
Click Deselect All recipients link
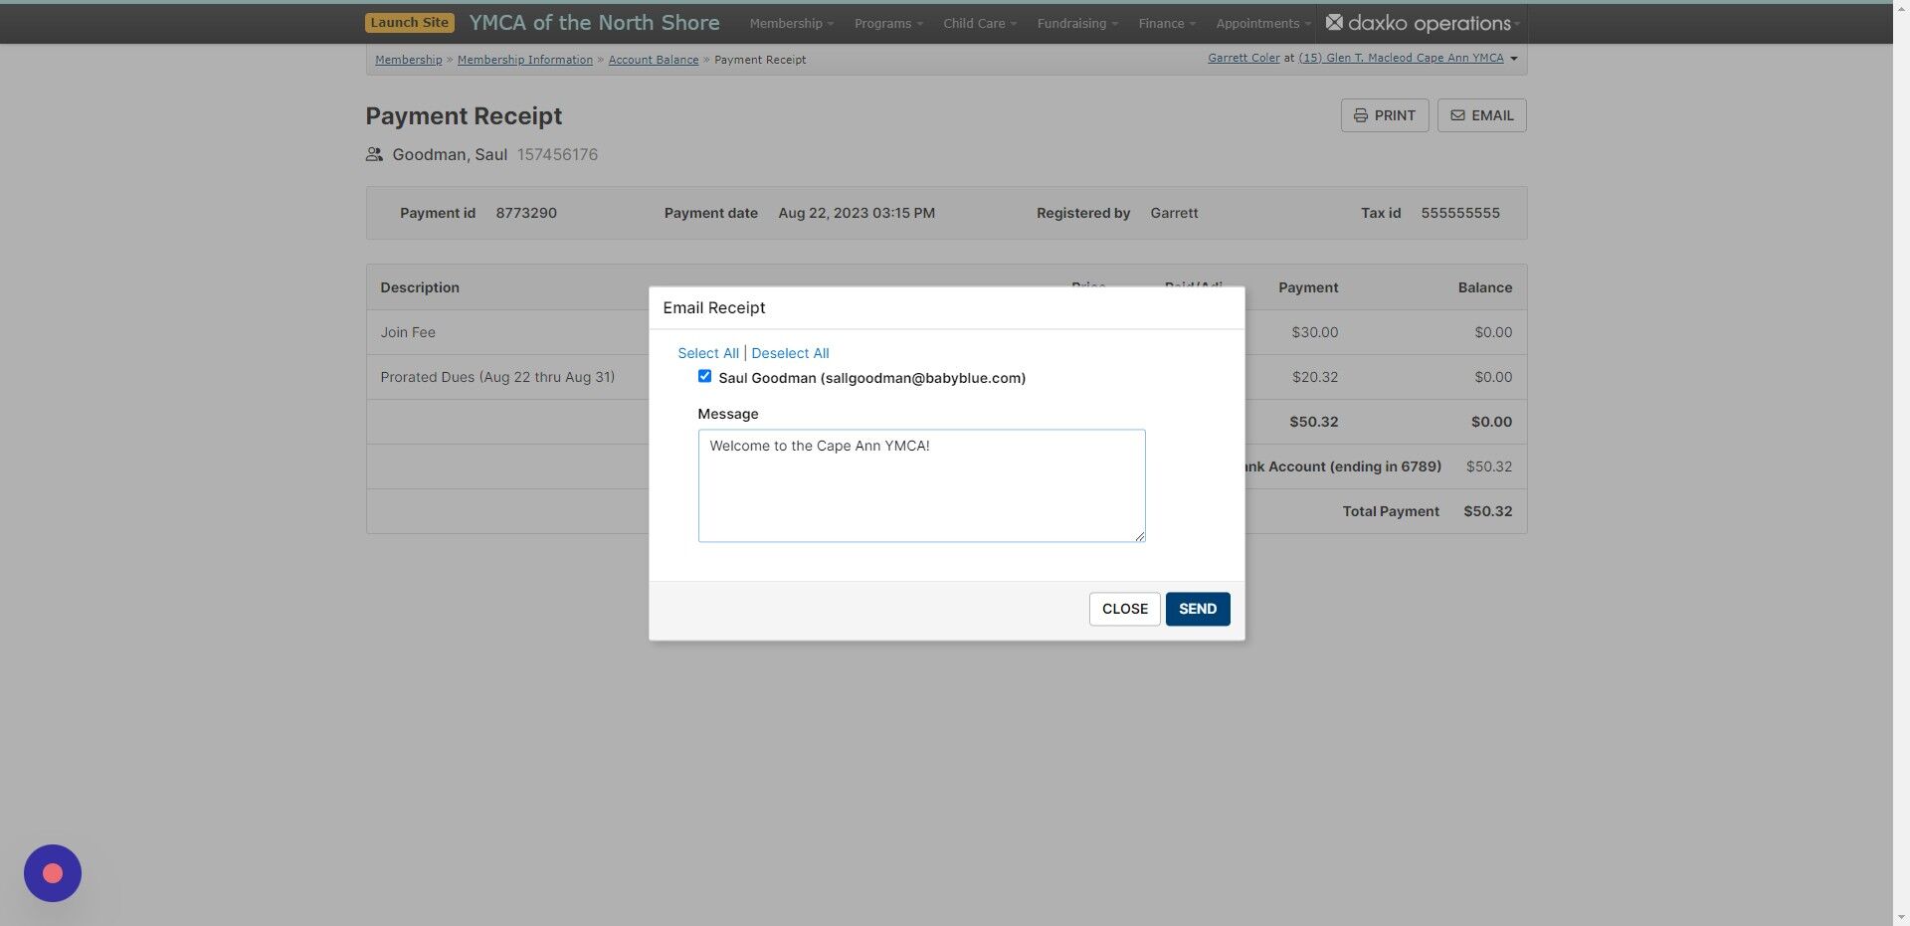(790, 353)
